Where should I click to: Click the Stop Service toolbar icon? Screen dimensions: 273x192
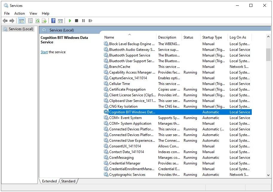pyautogui.click(x=77, y=20)
